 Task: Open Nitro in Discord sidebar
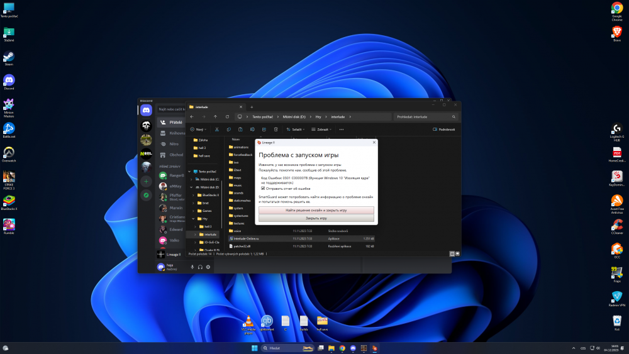point(171,144)
